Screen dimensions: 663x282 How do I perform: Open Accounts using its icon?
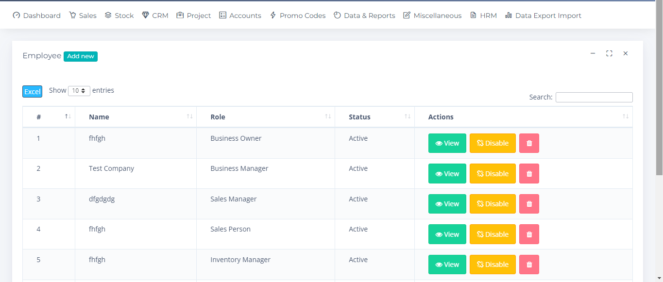(223, 15)
